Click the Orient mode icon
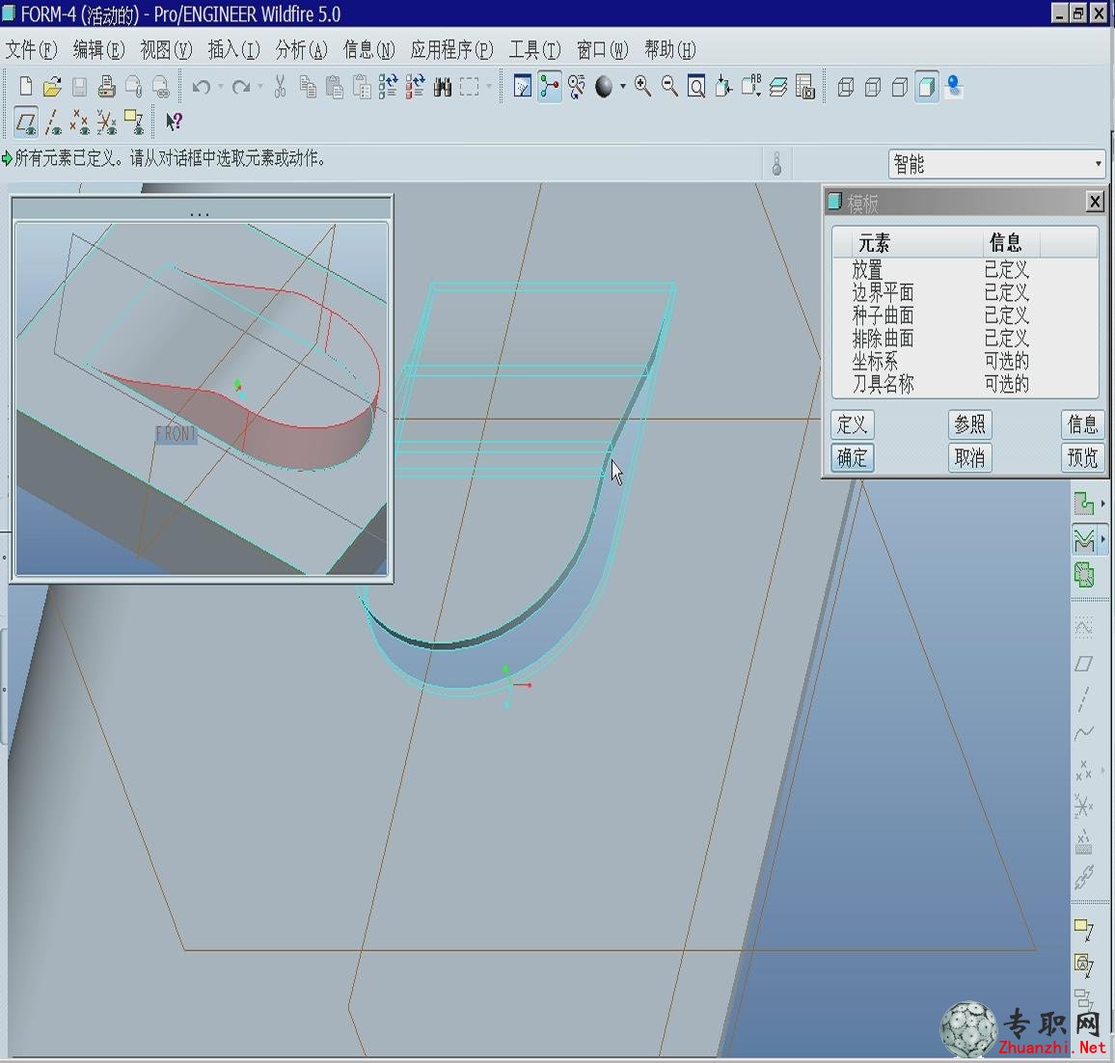 pyautogui.click(x=577, y=87)
